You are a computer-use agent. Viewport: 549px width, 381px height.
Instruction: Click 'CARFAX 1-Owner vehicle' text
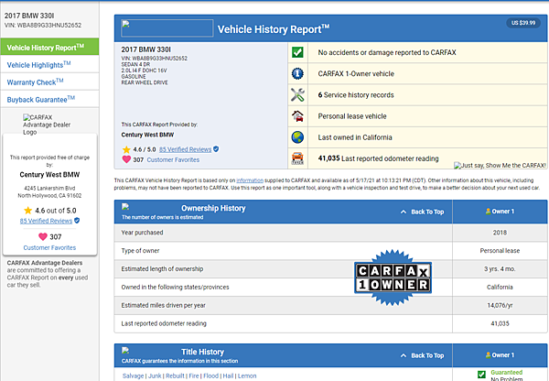[356, 73]
